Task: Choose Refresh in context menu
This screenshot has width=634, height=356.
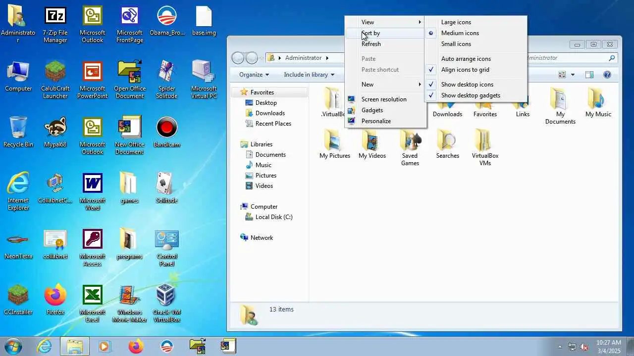Action: click(385, 44)
